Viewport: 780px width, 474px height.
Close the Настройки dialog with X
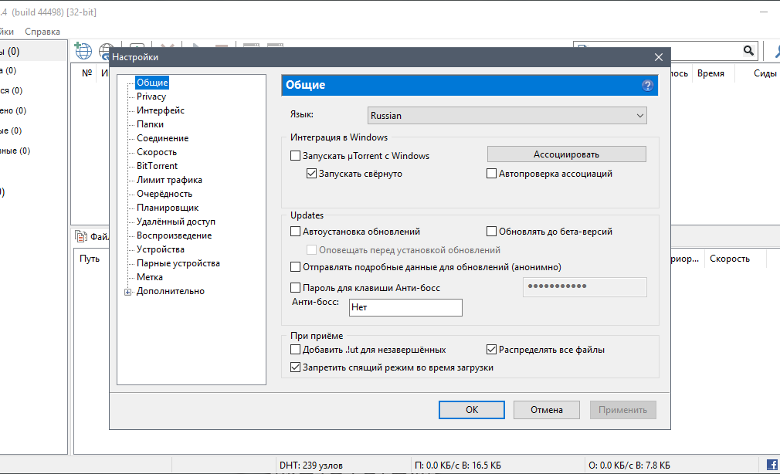pos(659,57)
